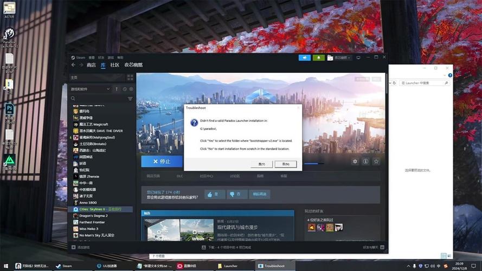Viewport: 482px width, 271px height.
Task: Toggle the collections grid view icon
Action: (130, 78)
